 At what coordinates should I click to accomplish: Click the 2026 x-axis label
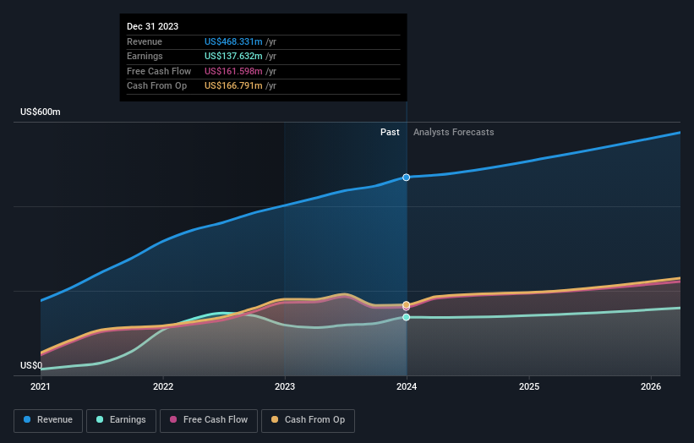pyautogui.click(x=651, y=387)
